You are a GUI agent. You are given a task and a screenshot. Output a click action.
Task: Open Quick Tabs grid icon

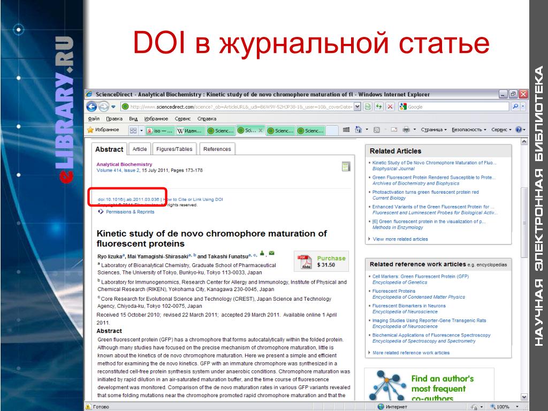coord(133,131)
